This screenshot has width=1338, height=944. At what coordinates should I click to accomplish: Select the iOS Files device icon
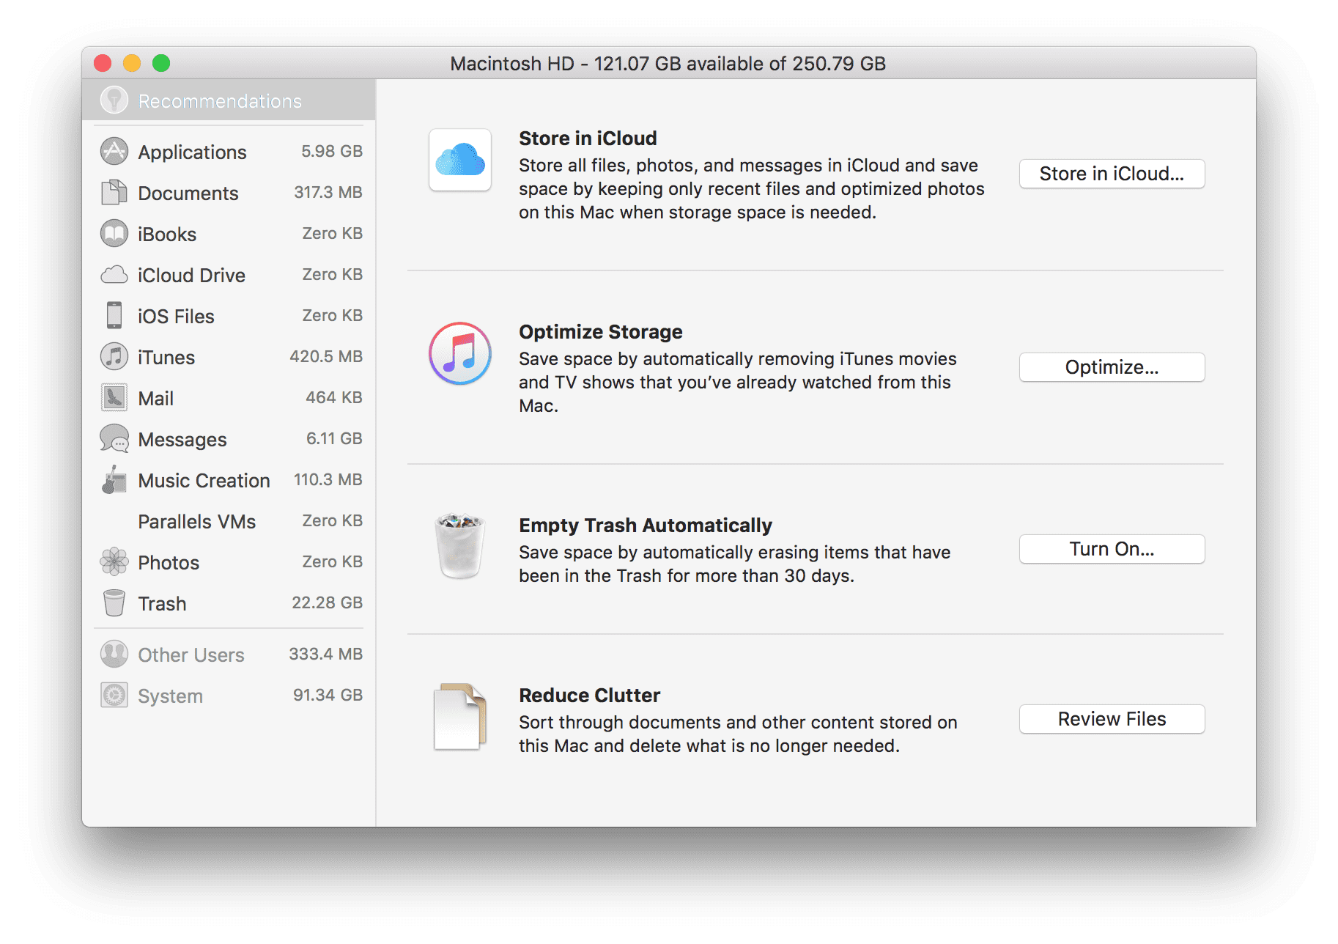point(114,316)
